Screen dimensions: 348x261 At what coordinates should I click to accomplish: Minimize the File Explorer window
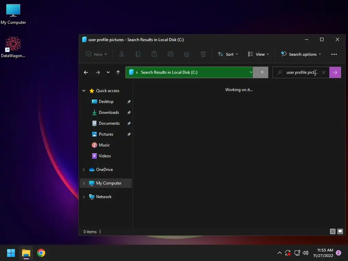point(307,39)
